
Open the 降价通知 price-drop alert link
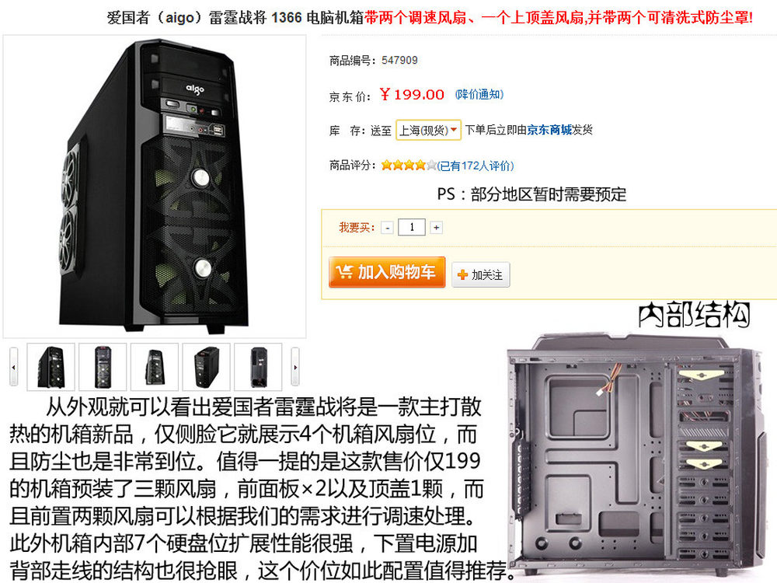(x=479, y=94)
